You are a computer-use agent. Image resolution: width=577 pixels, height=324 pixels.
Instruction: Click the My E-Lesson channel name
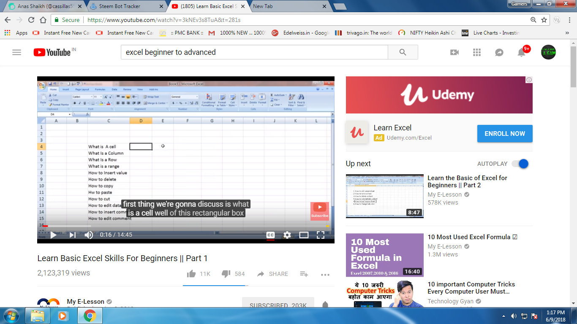[86, 302]
